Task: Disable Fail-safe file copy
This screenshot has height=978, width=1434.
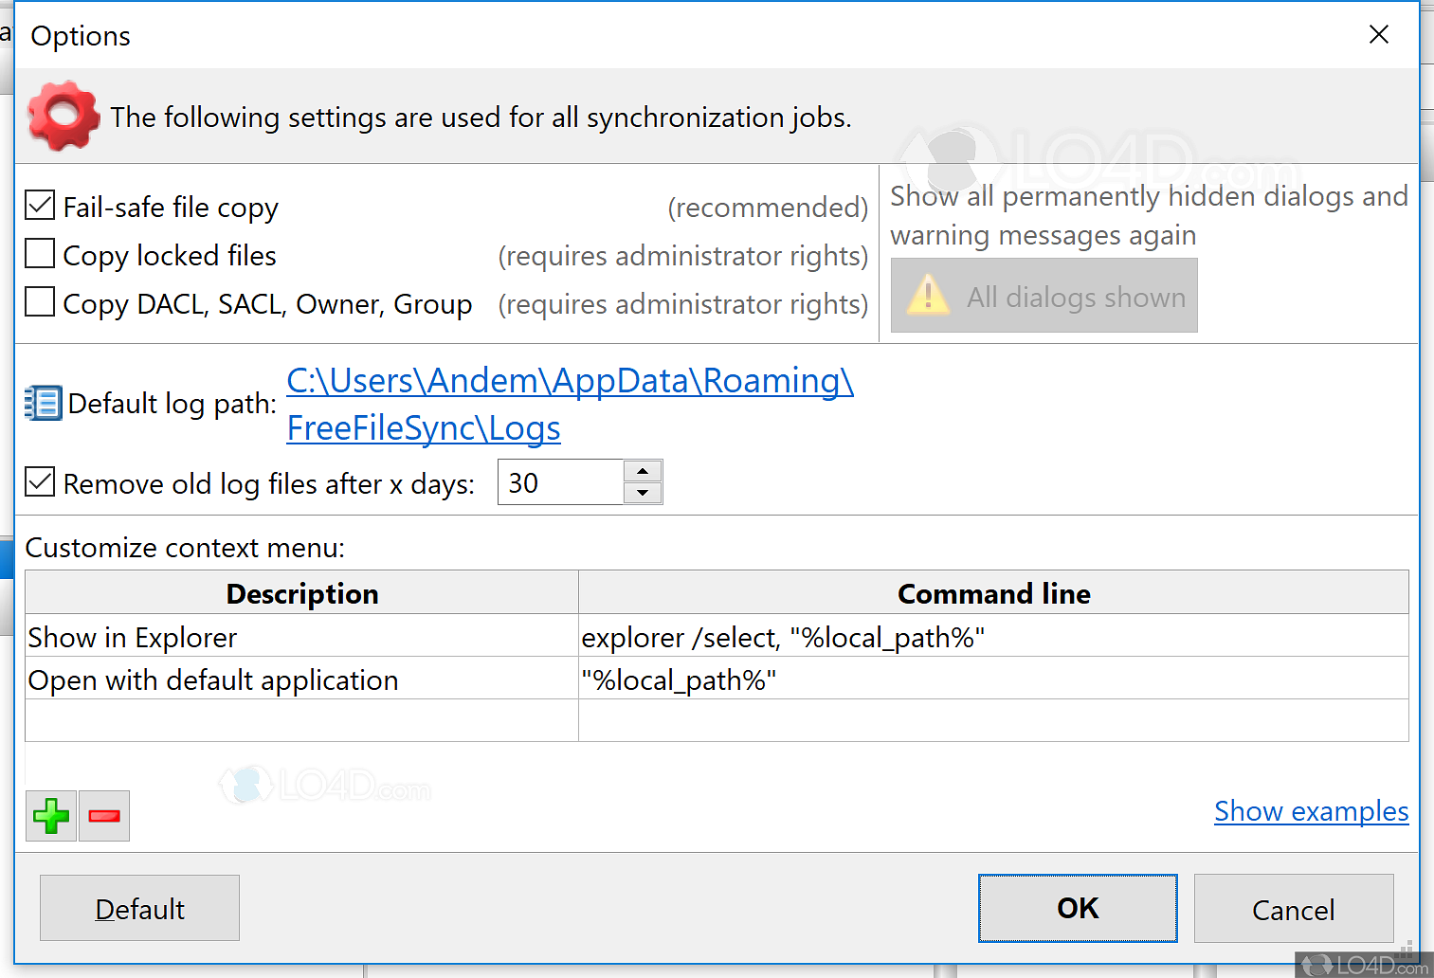Action: point(39,205)
